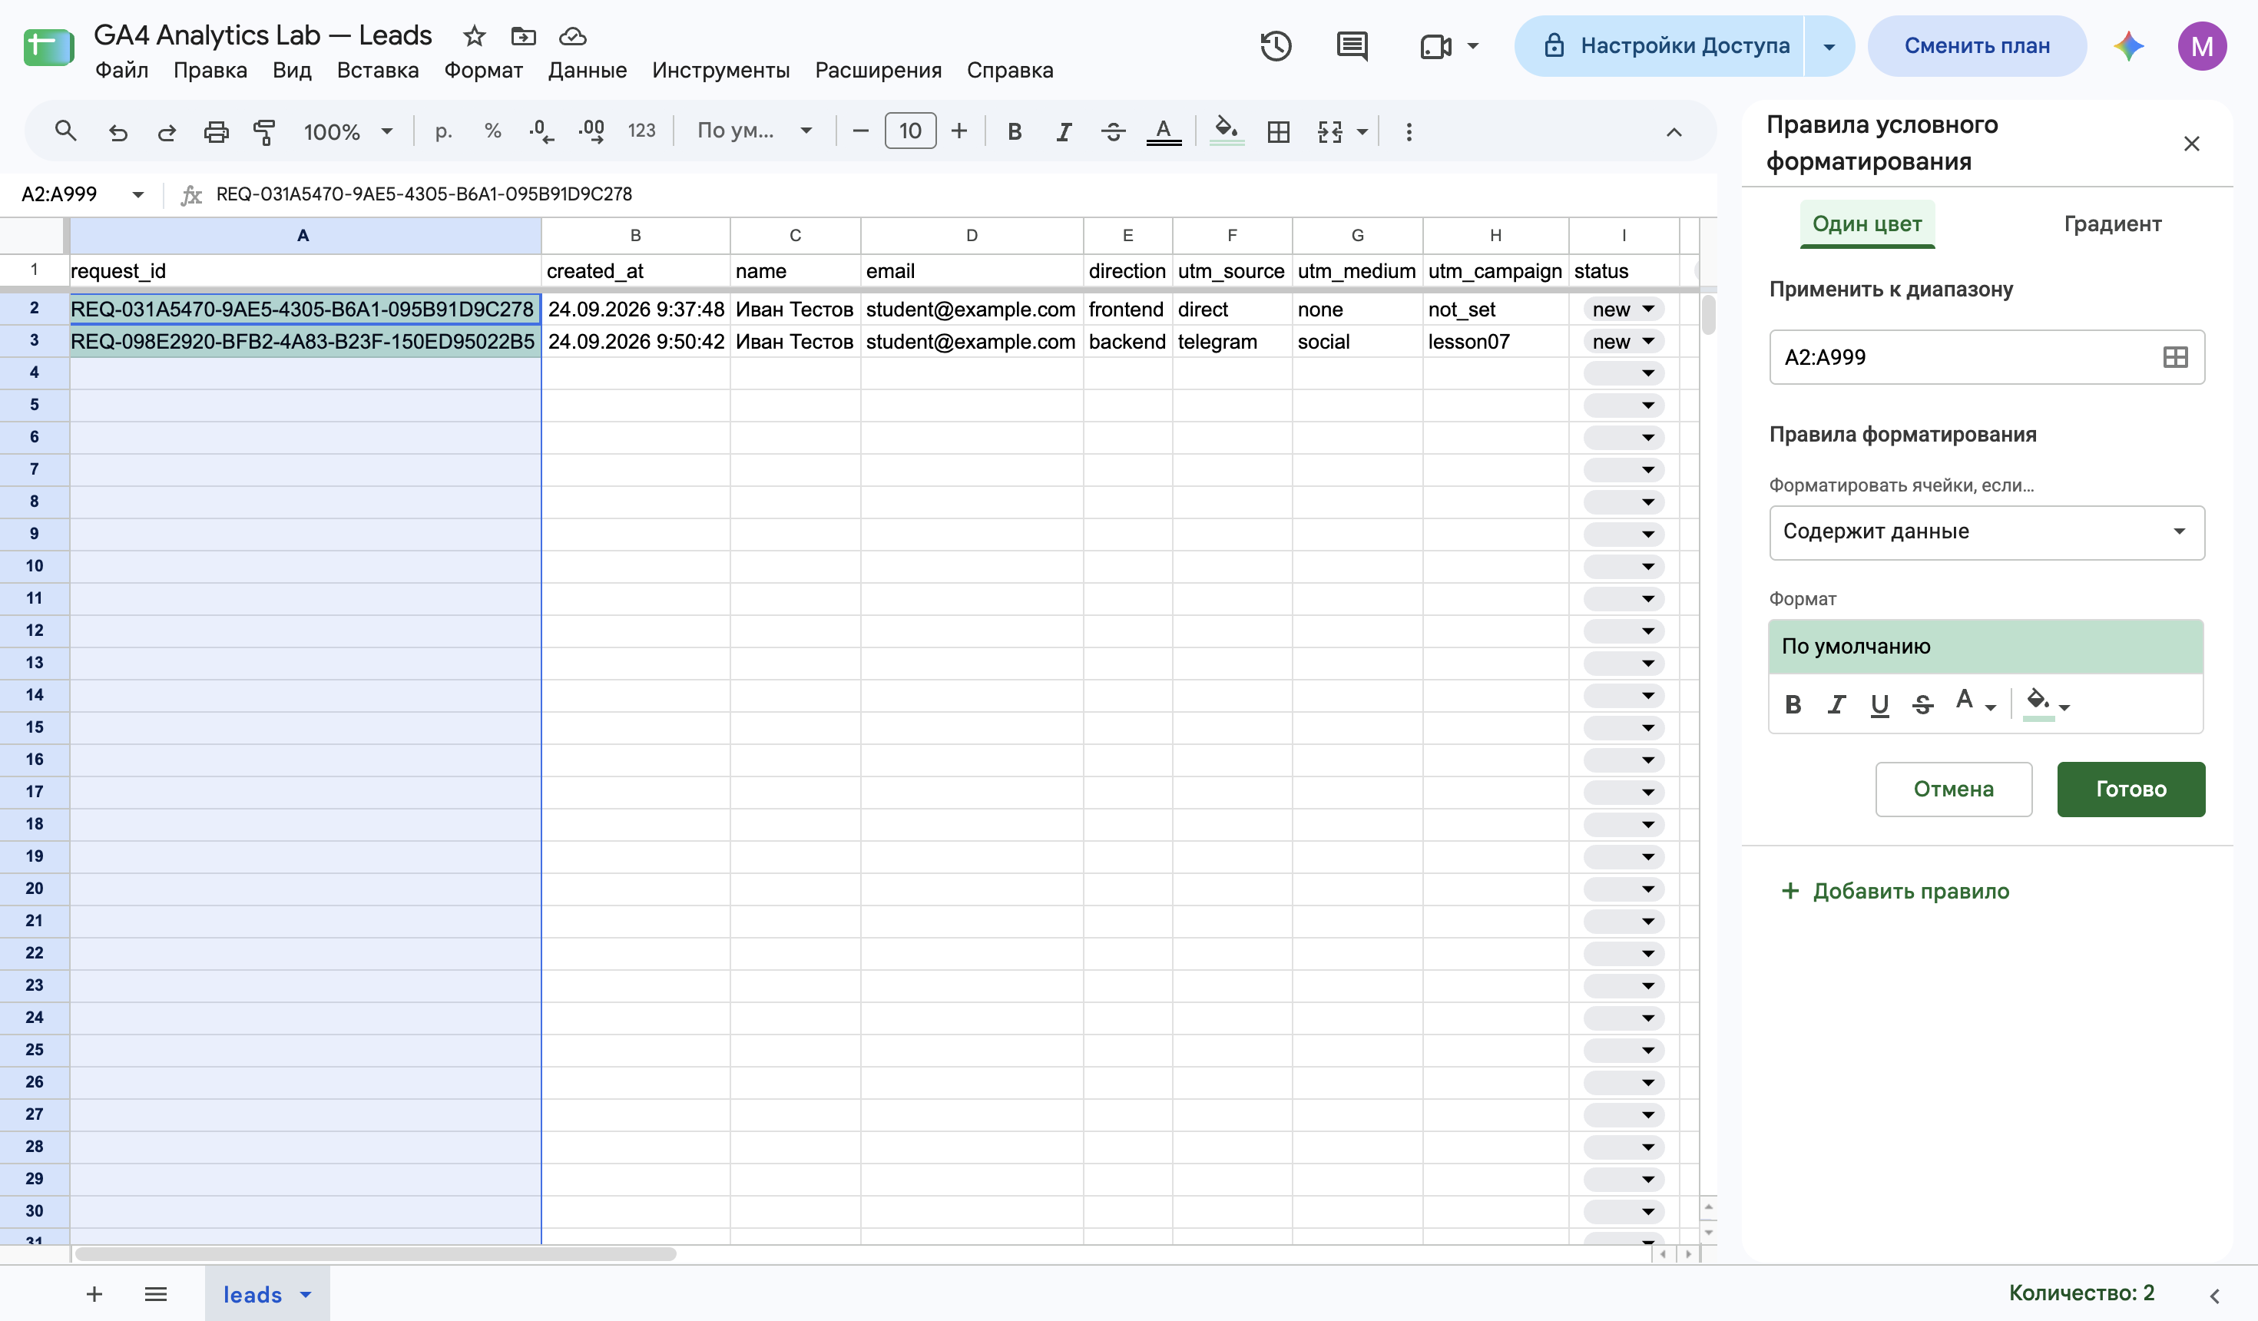
Task: Toggle underline in the rule format
Action: point(1879,705)
